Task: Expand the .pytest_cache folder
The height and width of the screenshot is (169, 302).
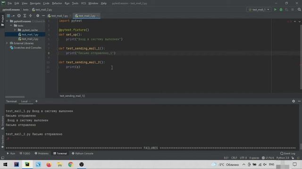Action: (15, 30)
